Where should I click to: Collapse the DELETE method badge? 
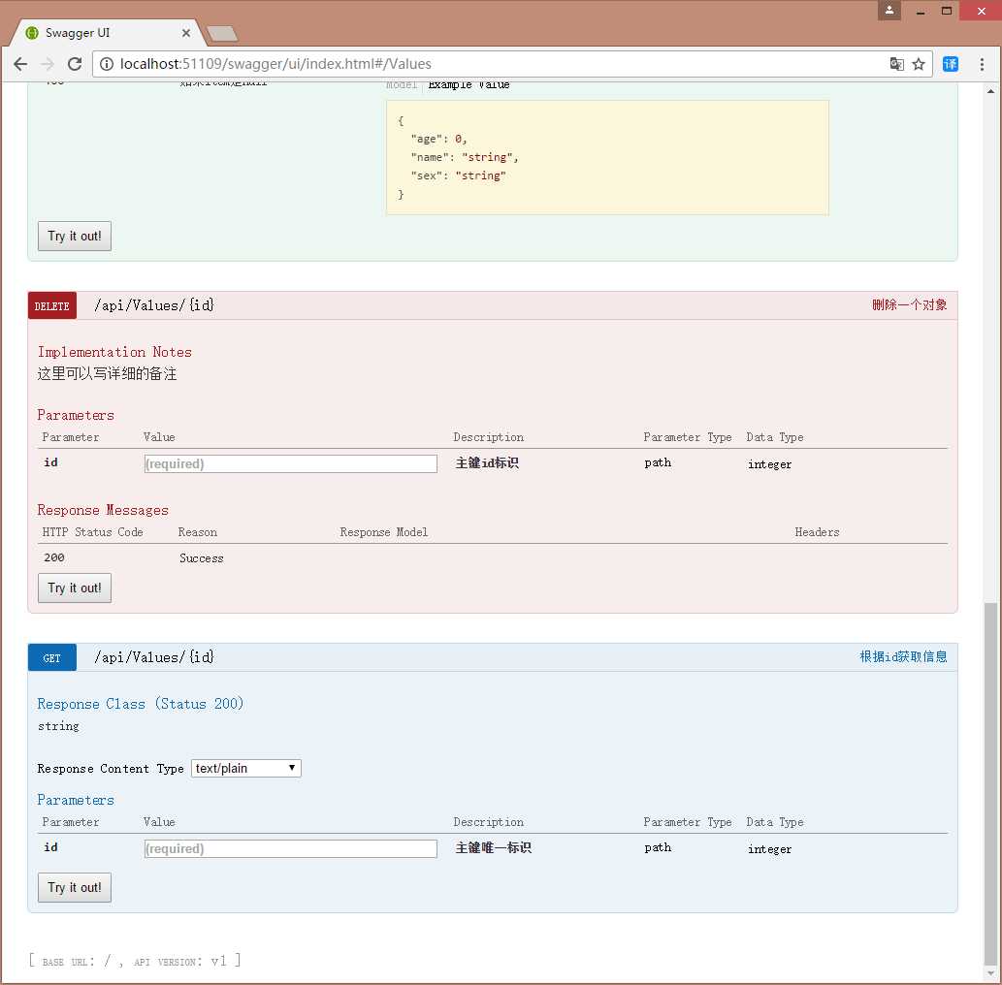pyautogui.click(x=51, y=306)
